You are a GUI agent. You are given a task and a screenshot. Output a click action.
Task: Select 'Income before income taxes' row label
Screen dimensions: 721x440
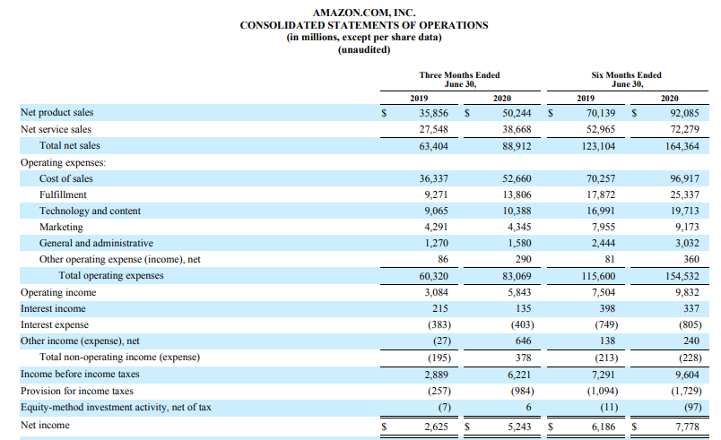tap(80, 374)
